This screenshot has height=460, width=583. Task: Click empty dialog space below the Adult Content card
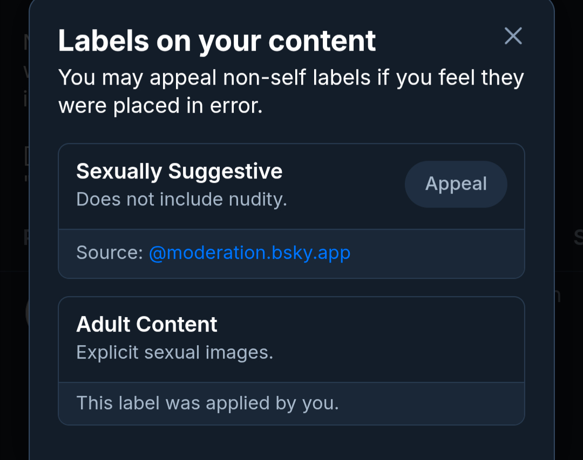click(291, 443)
